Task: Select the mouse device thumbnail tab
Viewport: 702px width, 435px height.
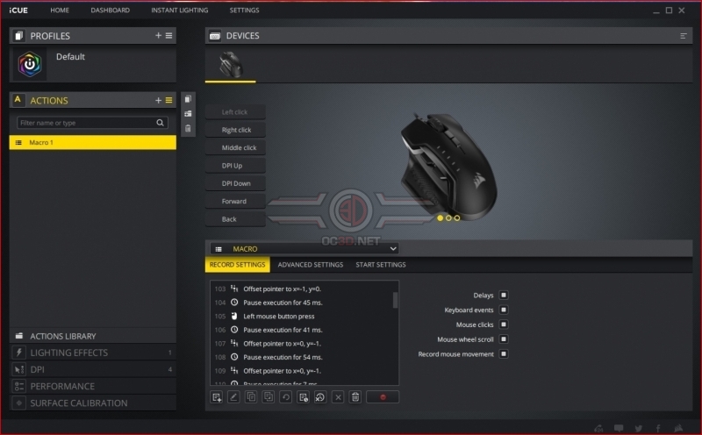Action: click(230, 66)
